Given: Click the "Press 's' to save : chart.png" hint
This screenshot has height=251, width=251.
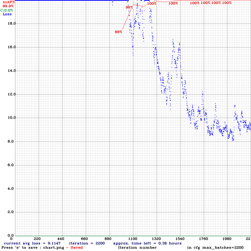Looking at the screenshot, I should (x=33, y=248).
